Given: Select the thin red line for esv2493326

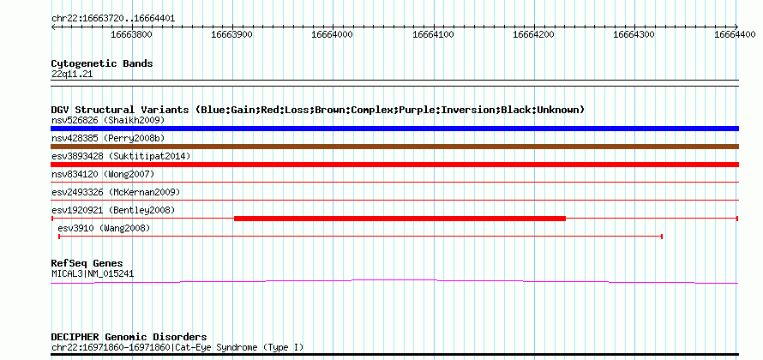Looking at the screenshot, I should click(394, 200).
